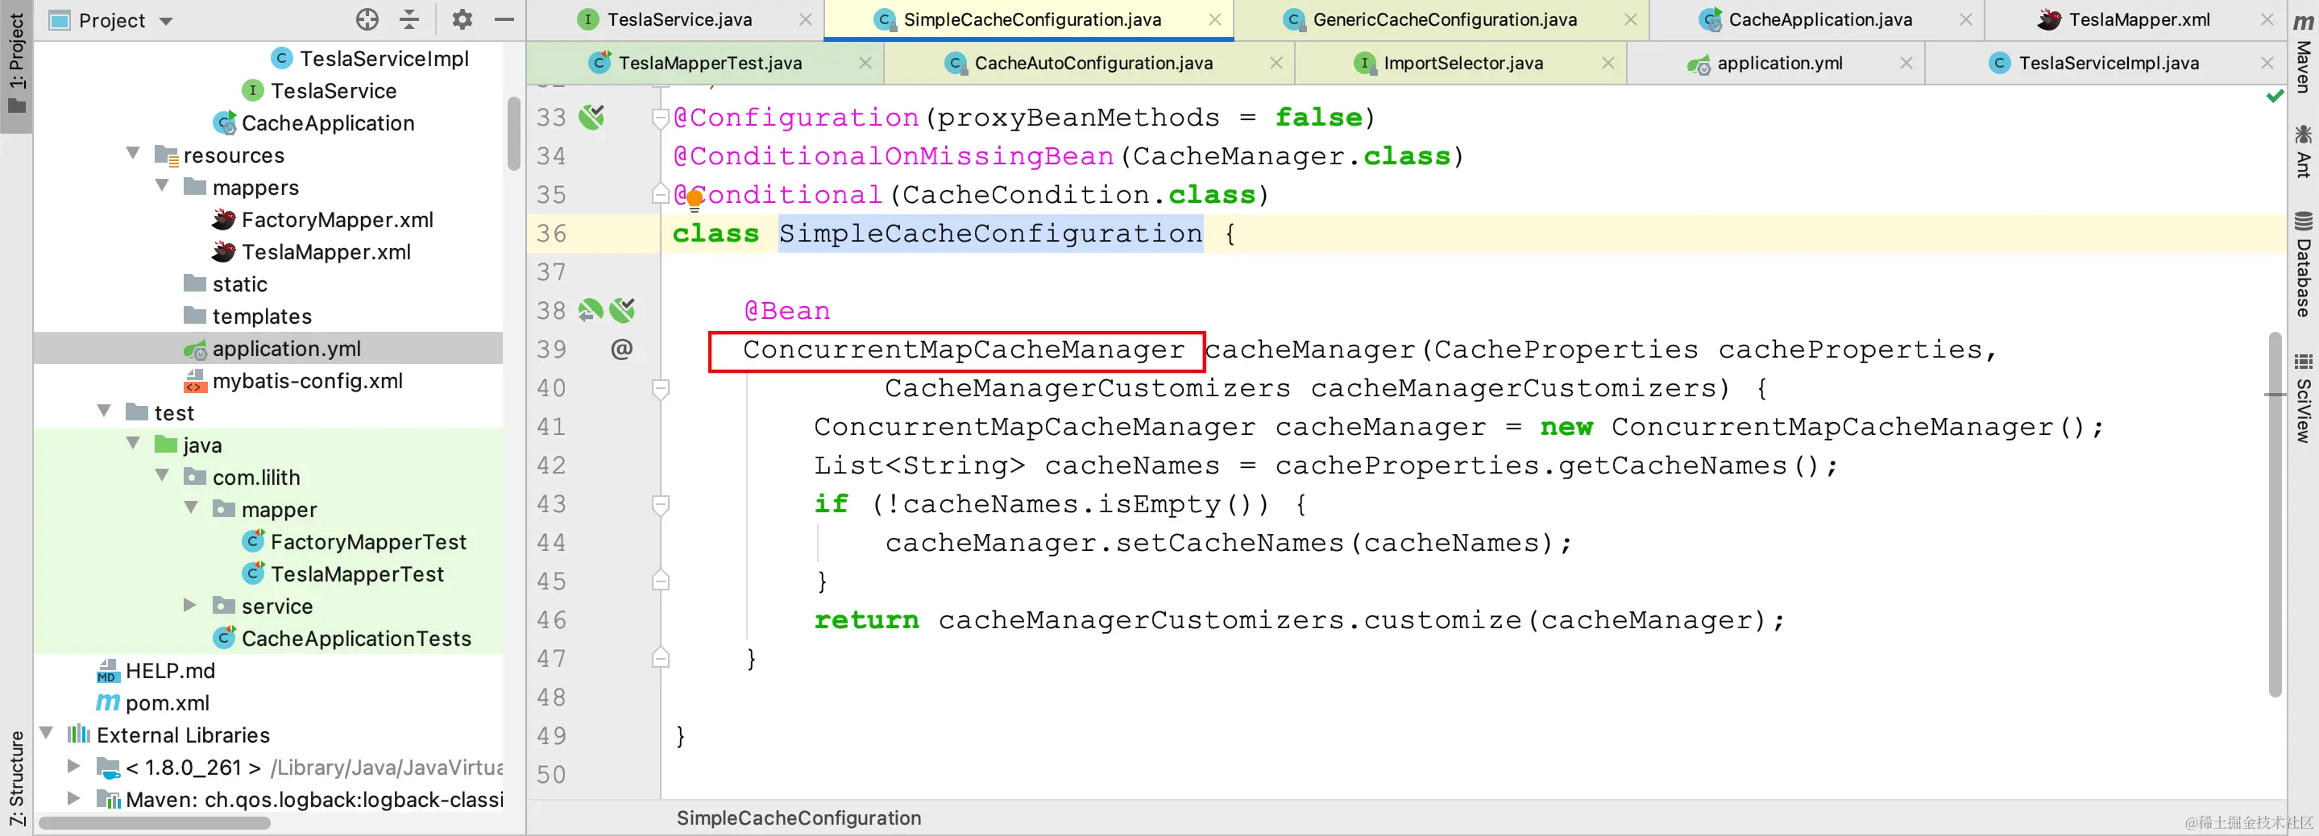Click line number 44 in the gutter
Viewport: 2319px width, 836px height.
551,543
